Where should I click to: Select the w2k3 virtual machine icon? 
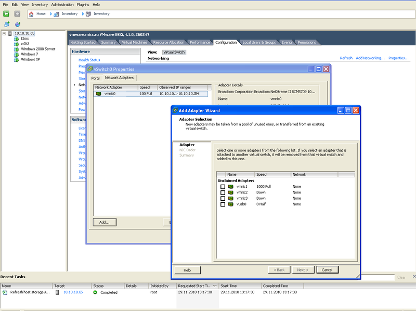[x=17, y=44]
